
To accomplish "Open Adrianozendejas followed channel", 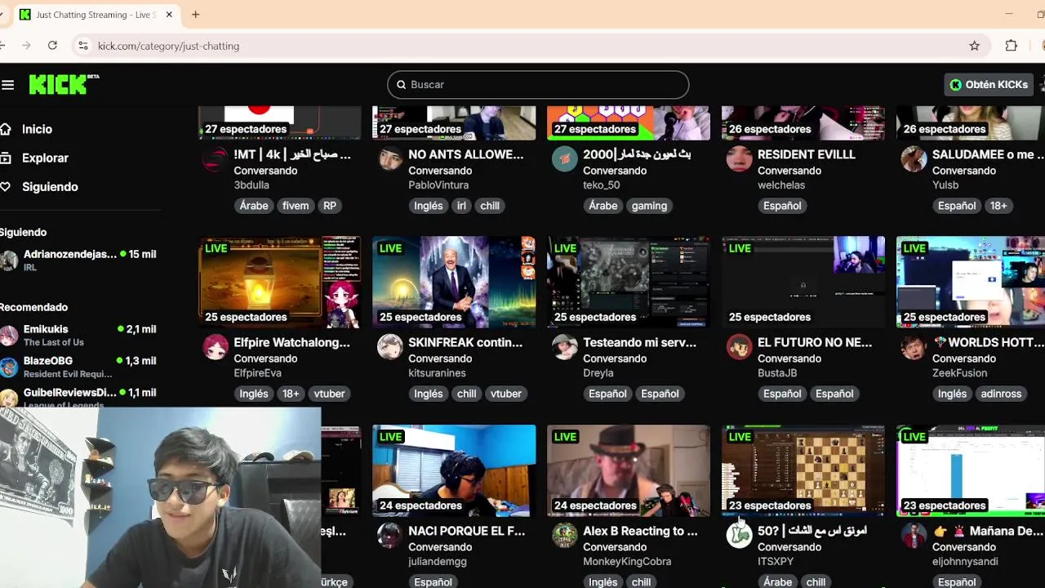I will [78, 260].
